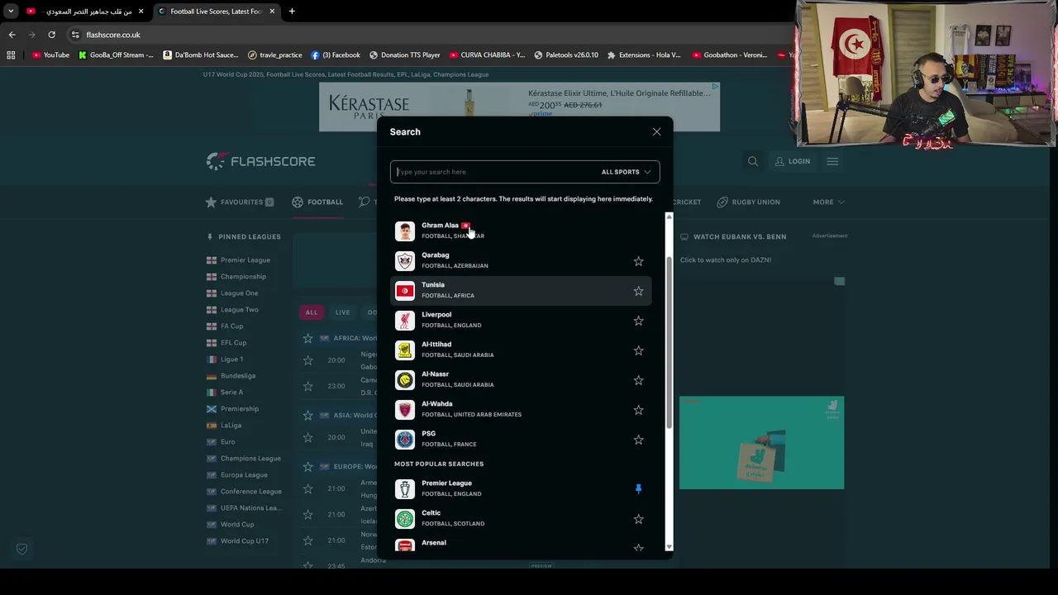Click the Deliveroo advertisement thumbnail

point(761,443)
